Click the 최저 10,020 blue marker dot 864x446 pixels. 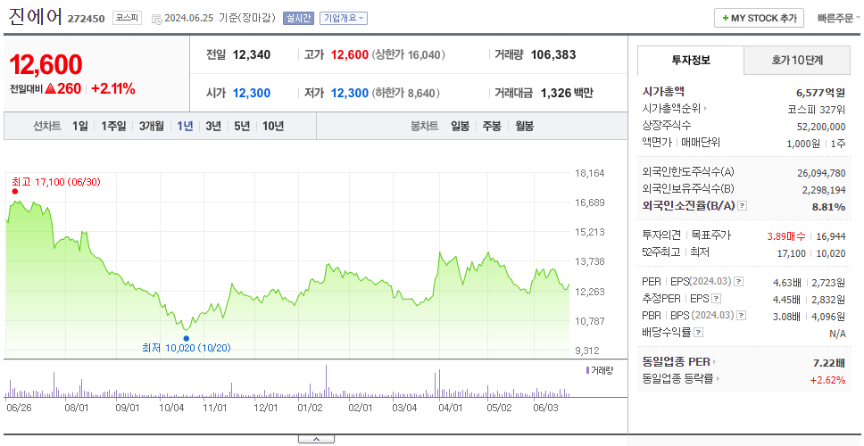click(x=187, y=339)
